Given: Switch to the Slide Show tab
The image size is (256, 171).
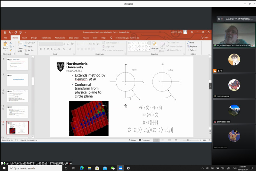Looking at the screenshot, I should (74, 38).
